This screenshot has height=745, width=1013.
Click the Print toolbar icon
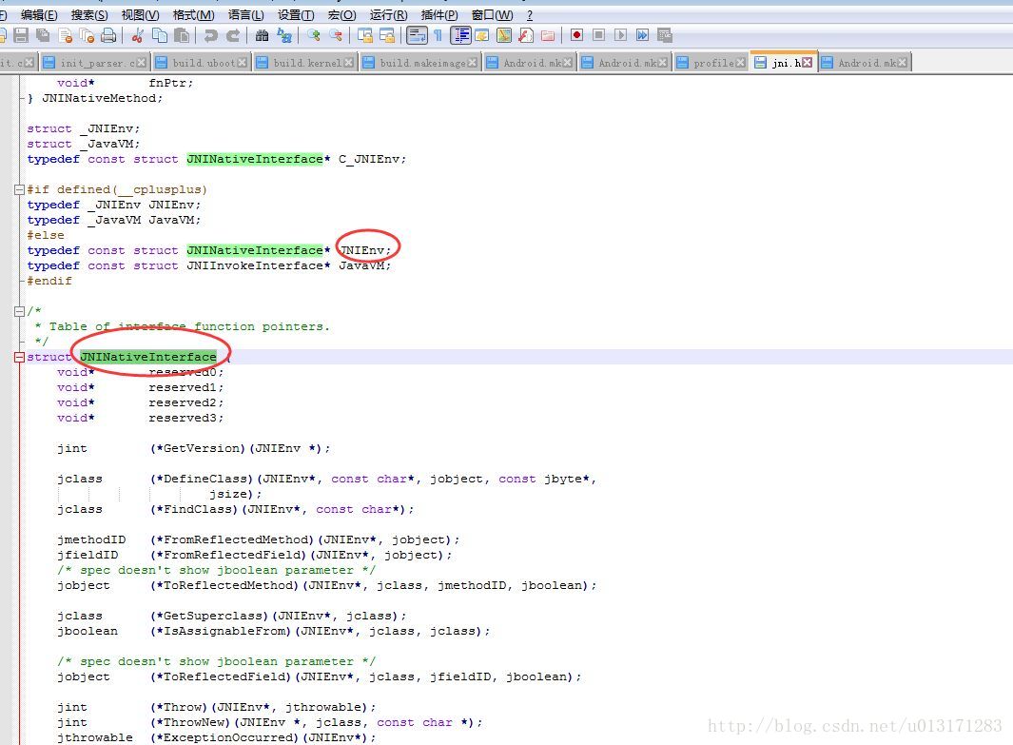108,35
